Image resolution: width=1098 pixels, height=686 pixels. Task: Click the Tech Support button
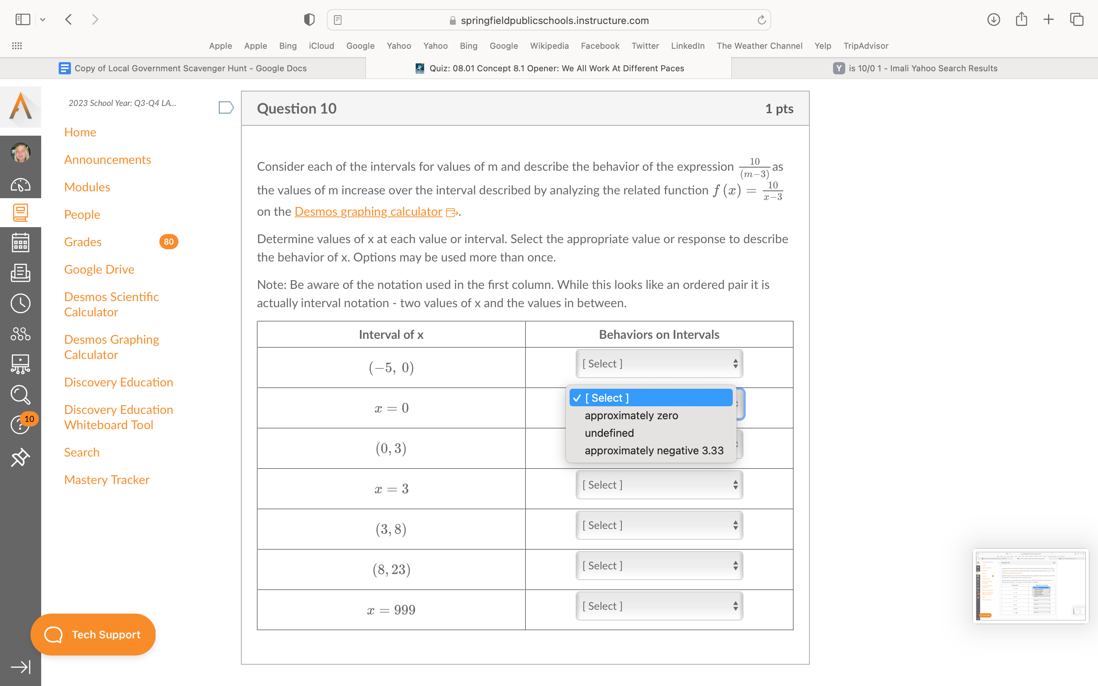click(93, 634)
